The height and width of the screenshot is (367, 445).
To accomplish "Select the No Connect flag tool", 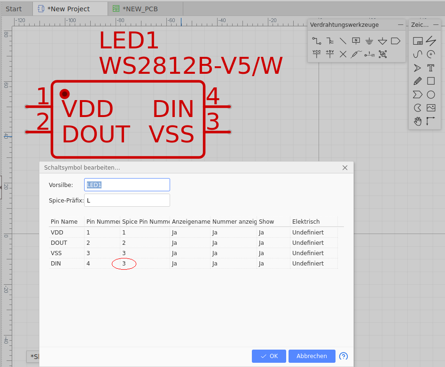I will (x=343, y=54).
